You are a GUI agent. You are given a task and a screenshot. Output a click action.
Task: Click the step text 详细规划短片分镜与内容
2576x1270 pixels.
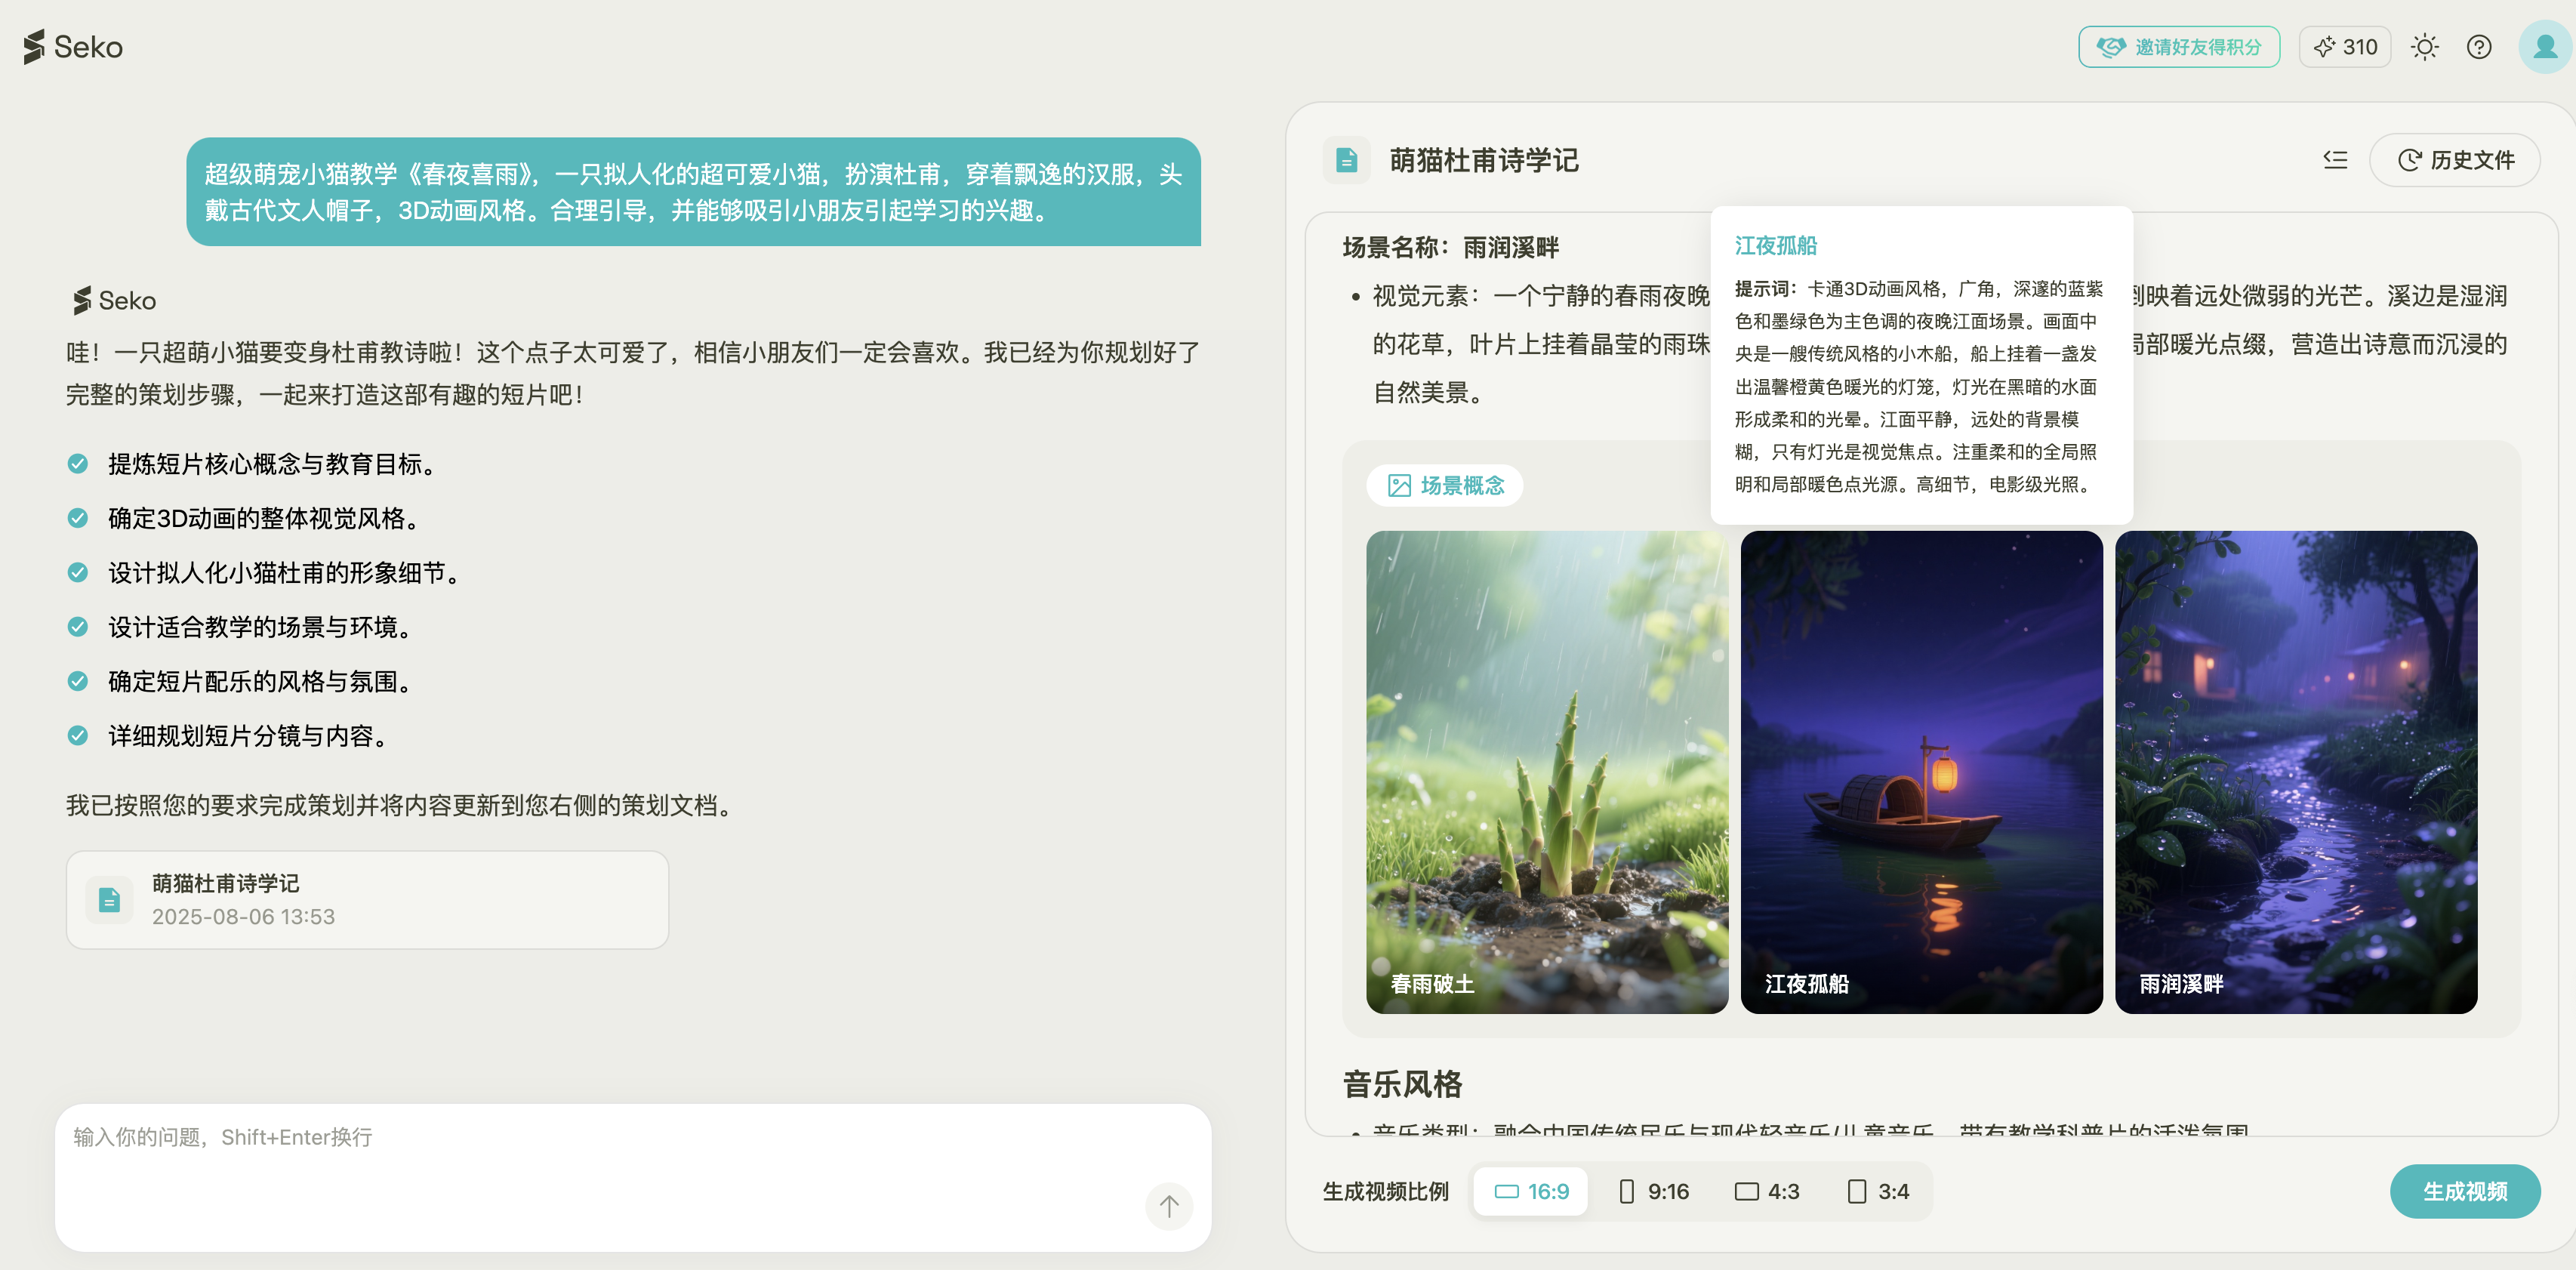[x=248, y=736]
